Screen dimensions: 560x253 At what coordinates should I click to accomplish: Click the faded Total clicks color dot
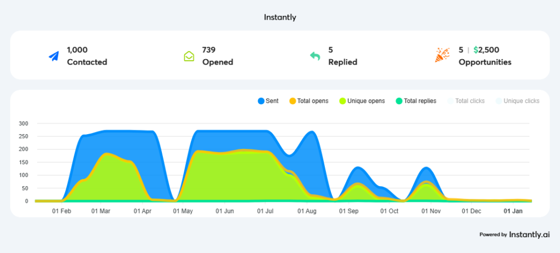pyautogui.click(x=451, y=101)
